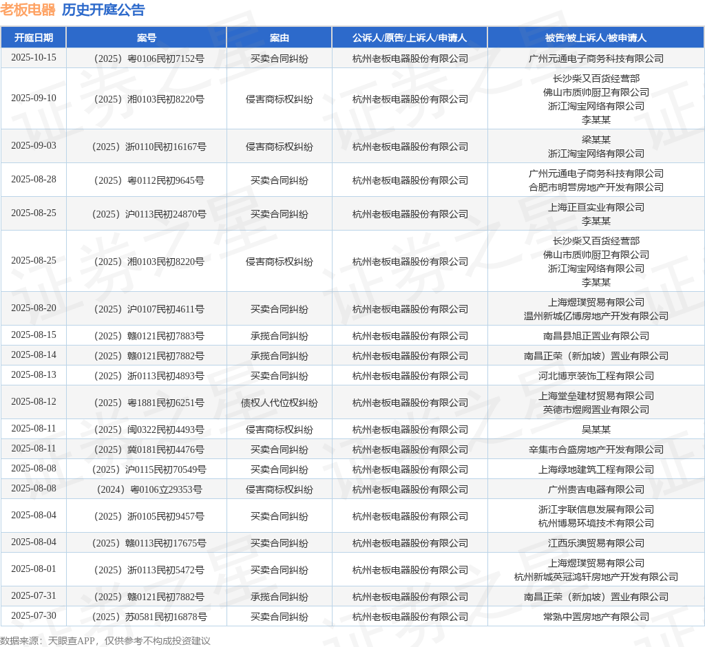Select 广州元通电子商务科技有限公司 in first row

[596, 59]
